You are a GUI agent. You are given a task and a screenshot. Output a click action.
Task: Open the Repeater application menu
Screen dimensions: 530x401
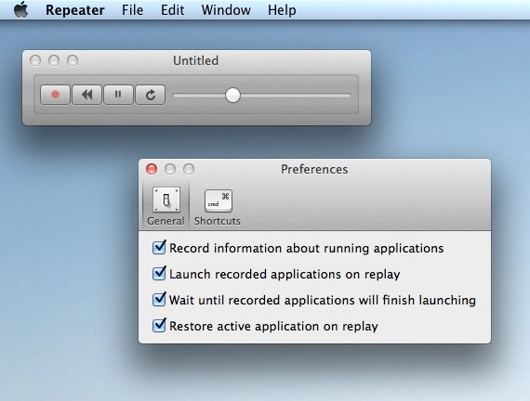(x=75, y=10)
